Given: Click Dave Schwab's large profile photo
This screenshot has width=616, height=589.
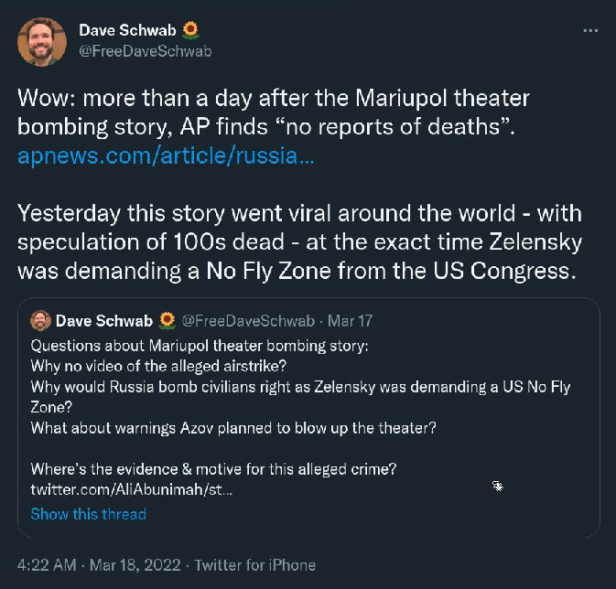Looking at the screenshot, I should tap(42, 42).
